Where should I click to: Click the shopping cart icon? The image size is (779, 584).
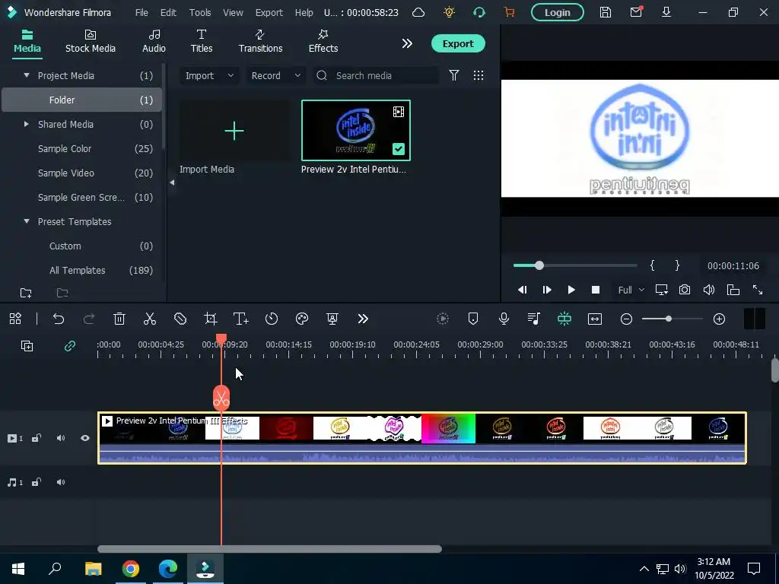[510, 12]
